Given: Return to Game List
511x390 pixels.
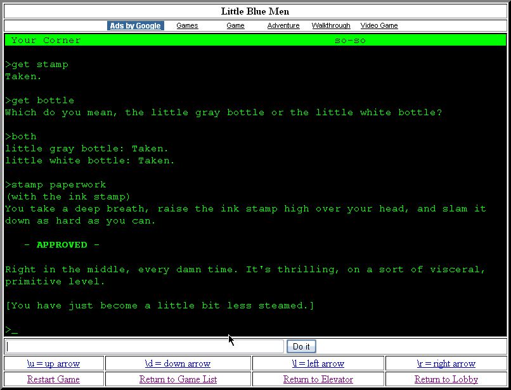Looking at the screenshot, I should pyautogui.click(x=178, y=379).
